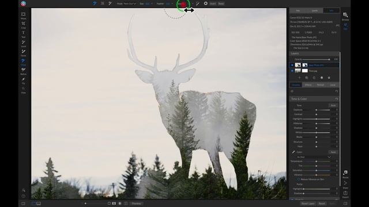Choose the Masking Bug lines icon
The height and width of the screenshot is (207, 369).
[x=103, y=3]
